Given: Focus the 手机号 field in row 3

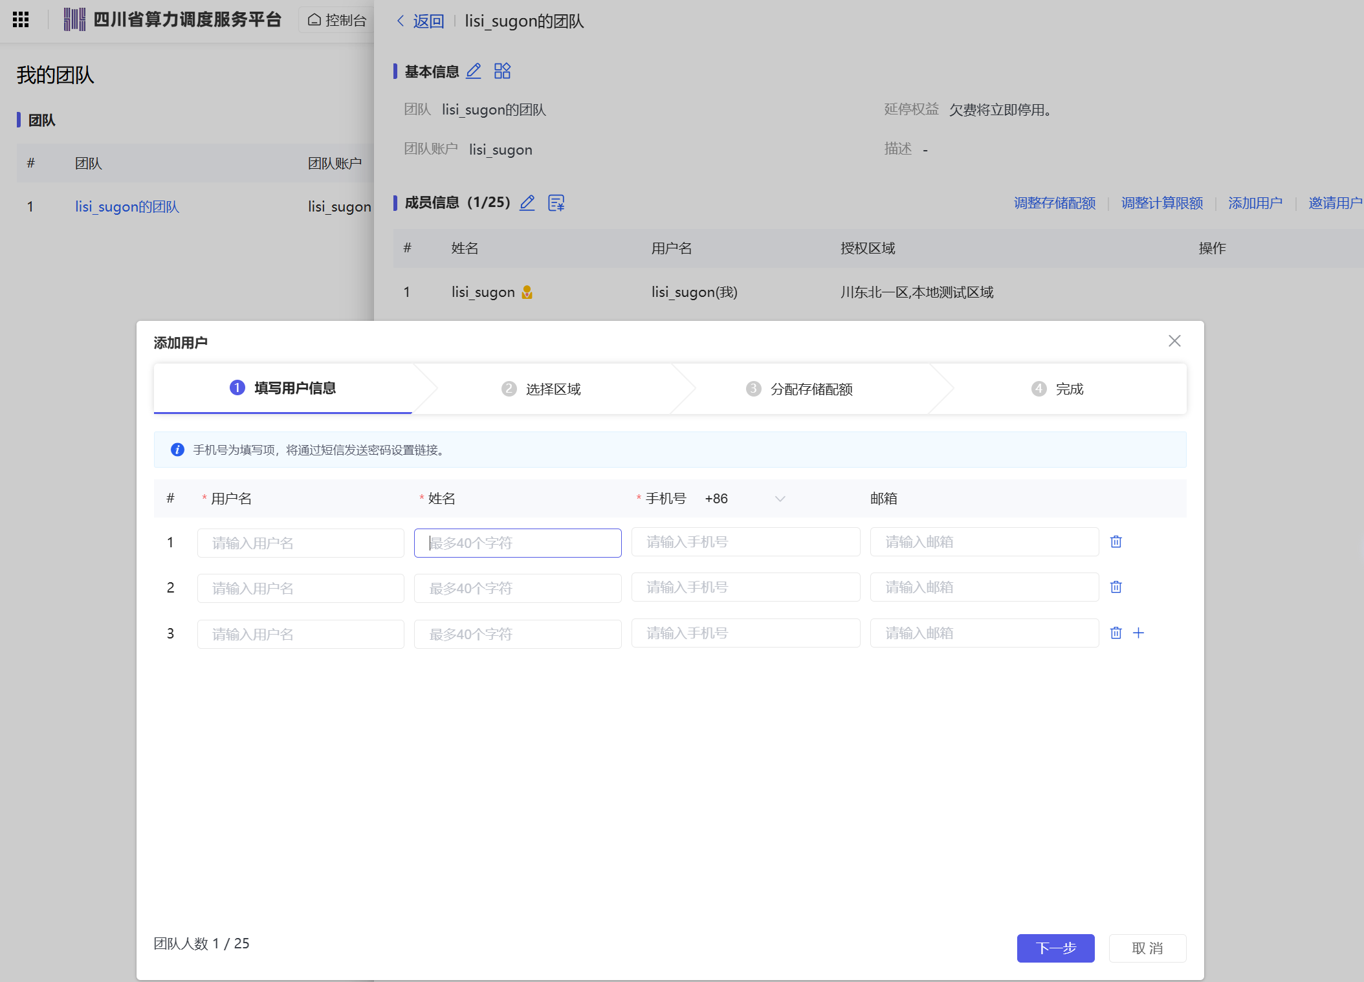Looking at the screenshot, I should tap(746, 633).
